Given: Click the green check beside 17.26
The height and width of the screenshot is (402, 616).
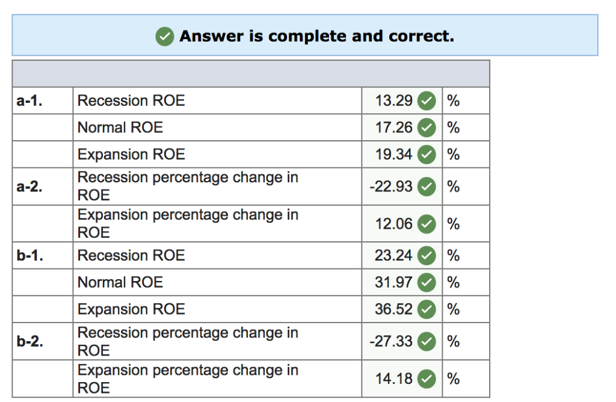Looking at the screenshot, I should pyautogui.click(x=427, y=128).
